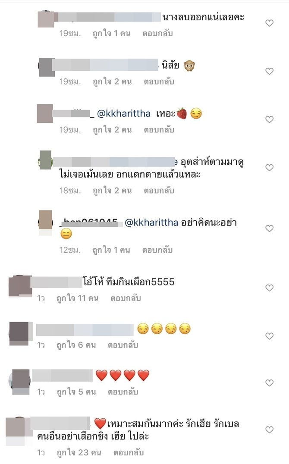Heart the 'โอ้โห้ ทีมกินเผือก5555' comment
Screen dimensions: 289x464
tap(269, 288)
